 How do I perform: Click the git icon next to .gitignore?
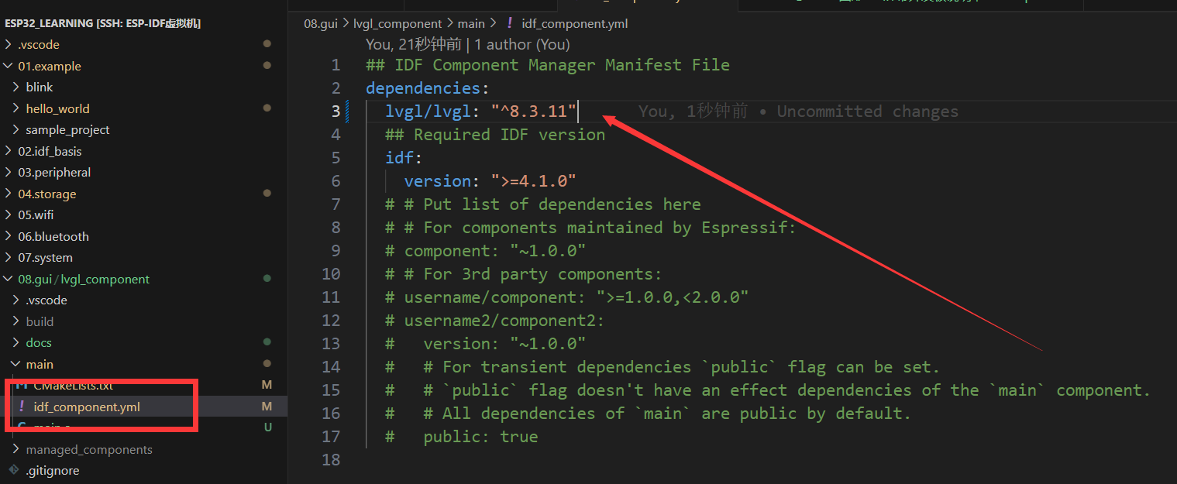13,470
